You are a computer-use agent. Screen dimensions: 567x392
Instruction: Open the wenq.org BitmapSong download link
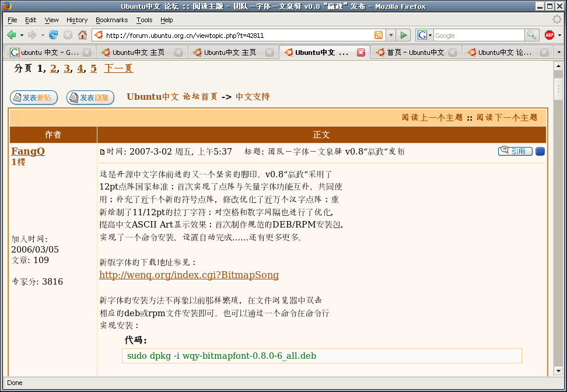[x=189, y=275]
